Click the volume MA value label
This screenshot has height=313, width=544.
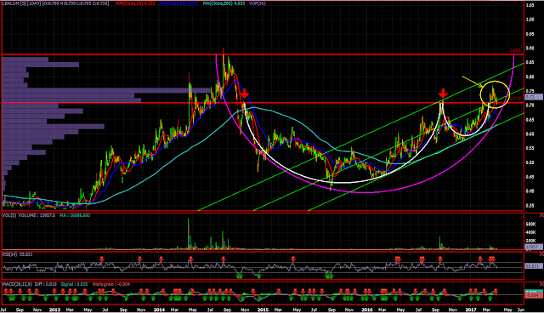click(x=74, y=215)
